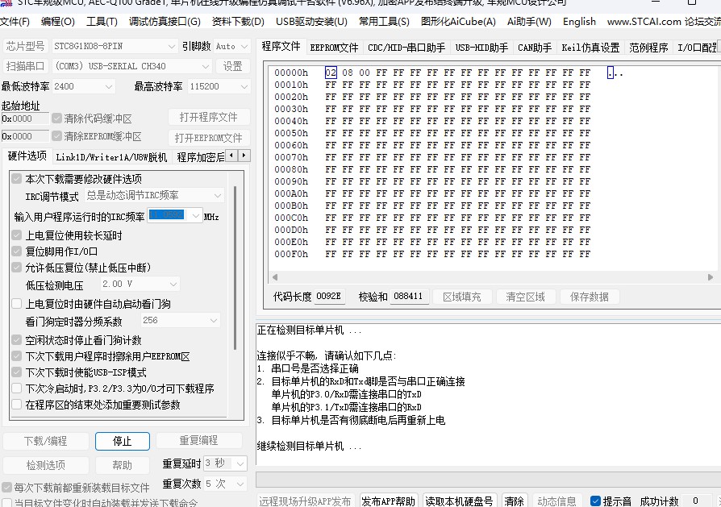Select the CDC/HID-串口助手 tab
Image resolution: width=721 pixels, height=507 pixels.
point(406,48)
